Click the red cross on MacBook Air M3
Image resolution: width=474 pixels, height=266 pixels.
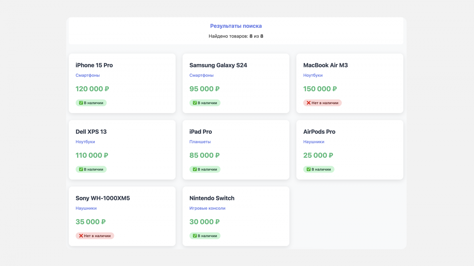[x=308, y=103]
